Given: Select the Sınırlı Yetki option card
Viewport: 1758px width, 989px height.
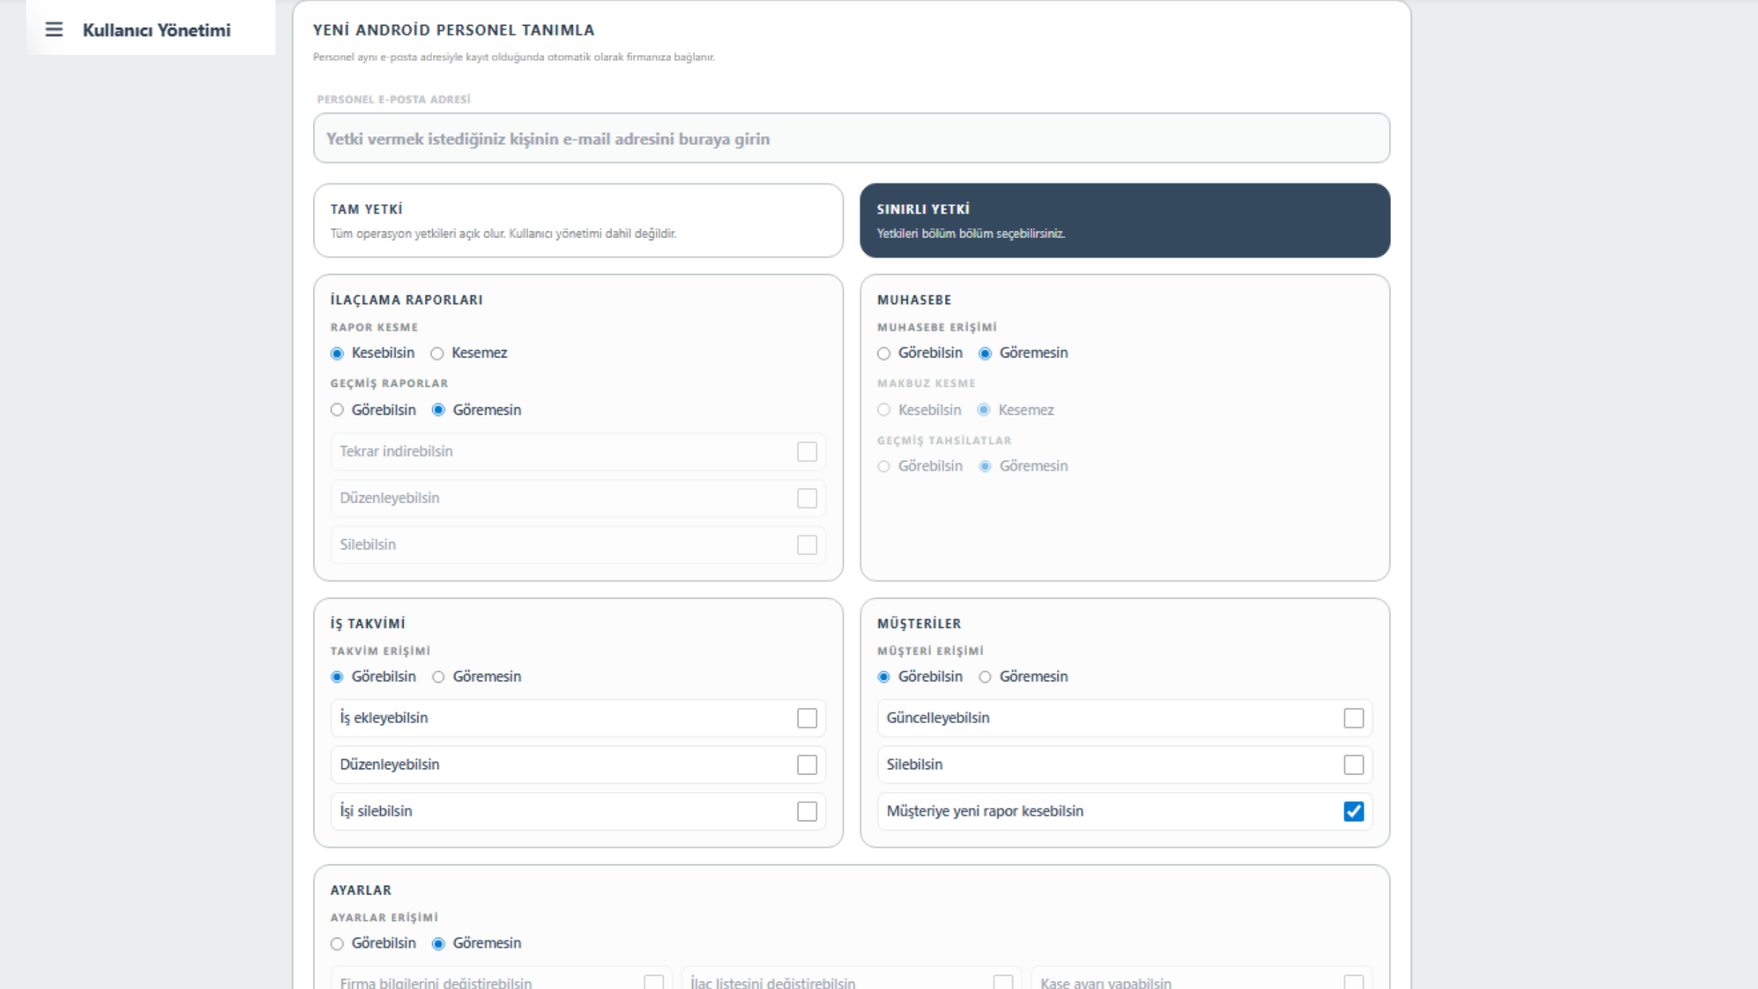Looking at the screenshot, I should [x=1124, y=220].
